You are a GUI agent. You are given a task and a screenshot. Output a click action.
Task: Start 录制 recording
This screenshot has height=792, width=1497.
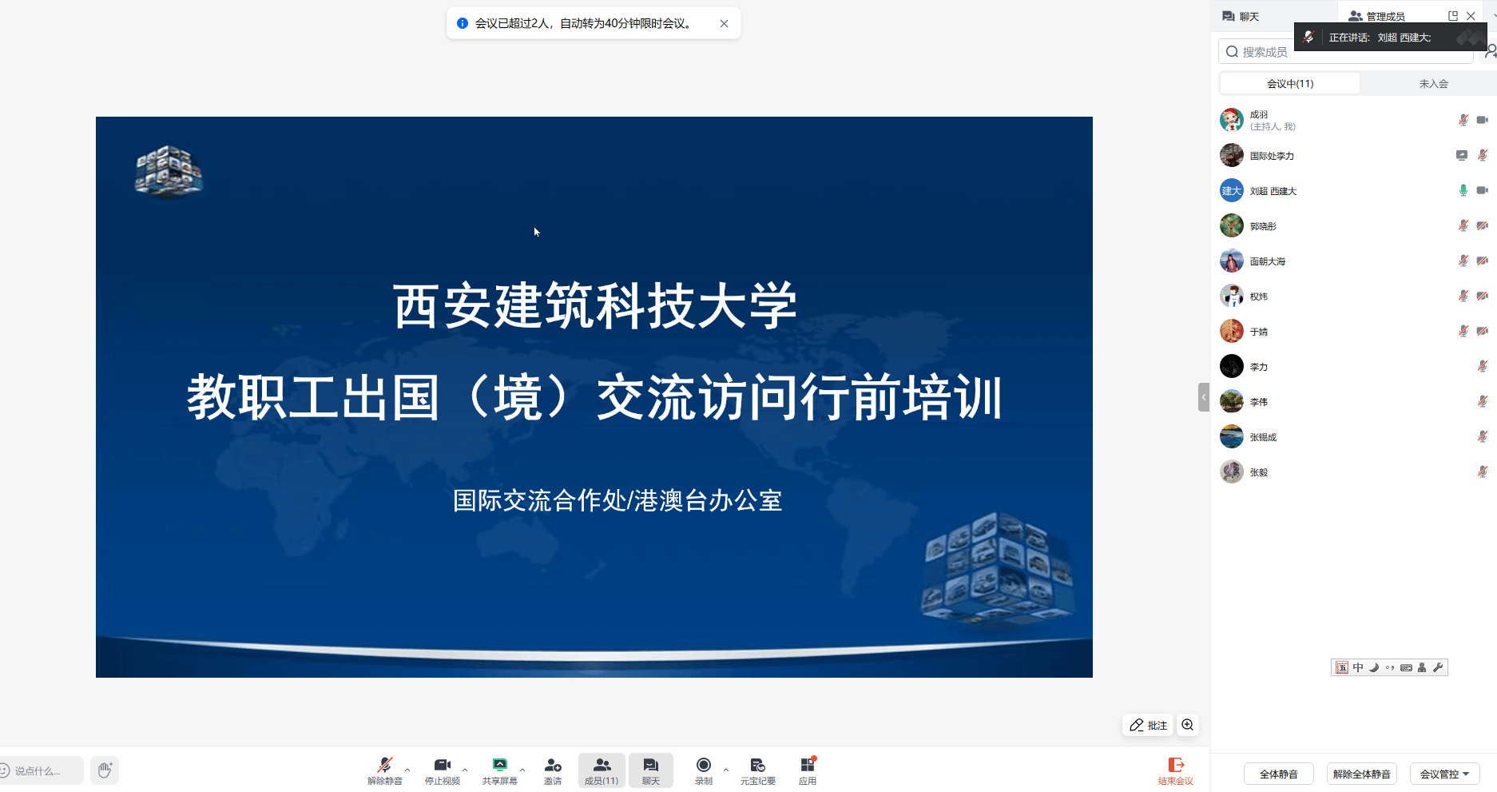coord(704,770)
